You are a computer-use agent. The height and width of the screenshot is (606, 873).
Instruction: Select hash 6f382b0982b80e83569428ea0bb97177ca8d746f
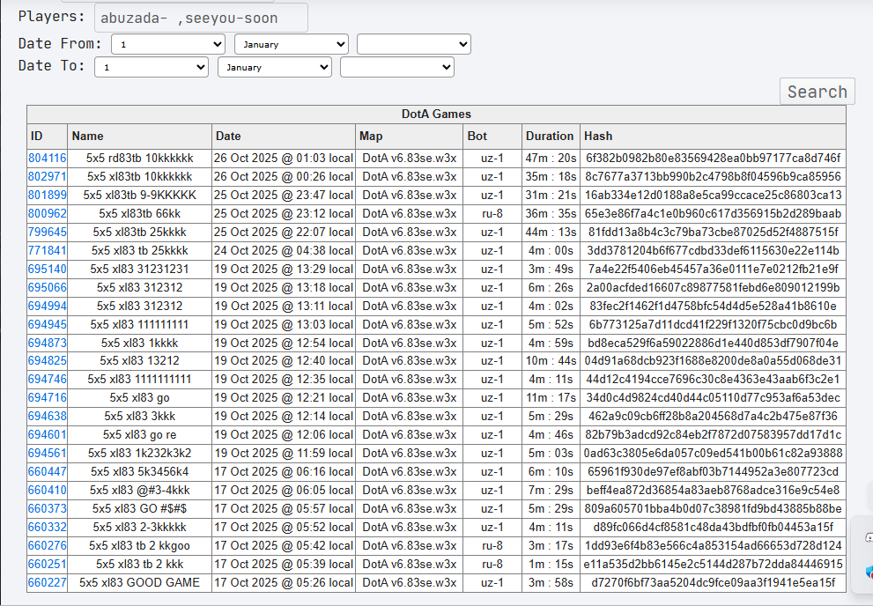pos(713,158)
